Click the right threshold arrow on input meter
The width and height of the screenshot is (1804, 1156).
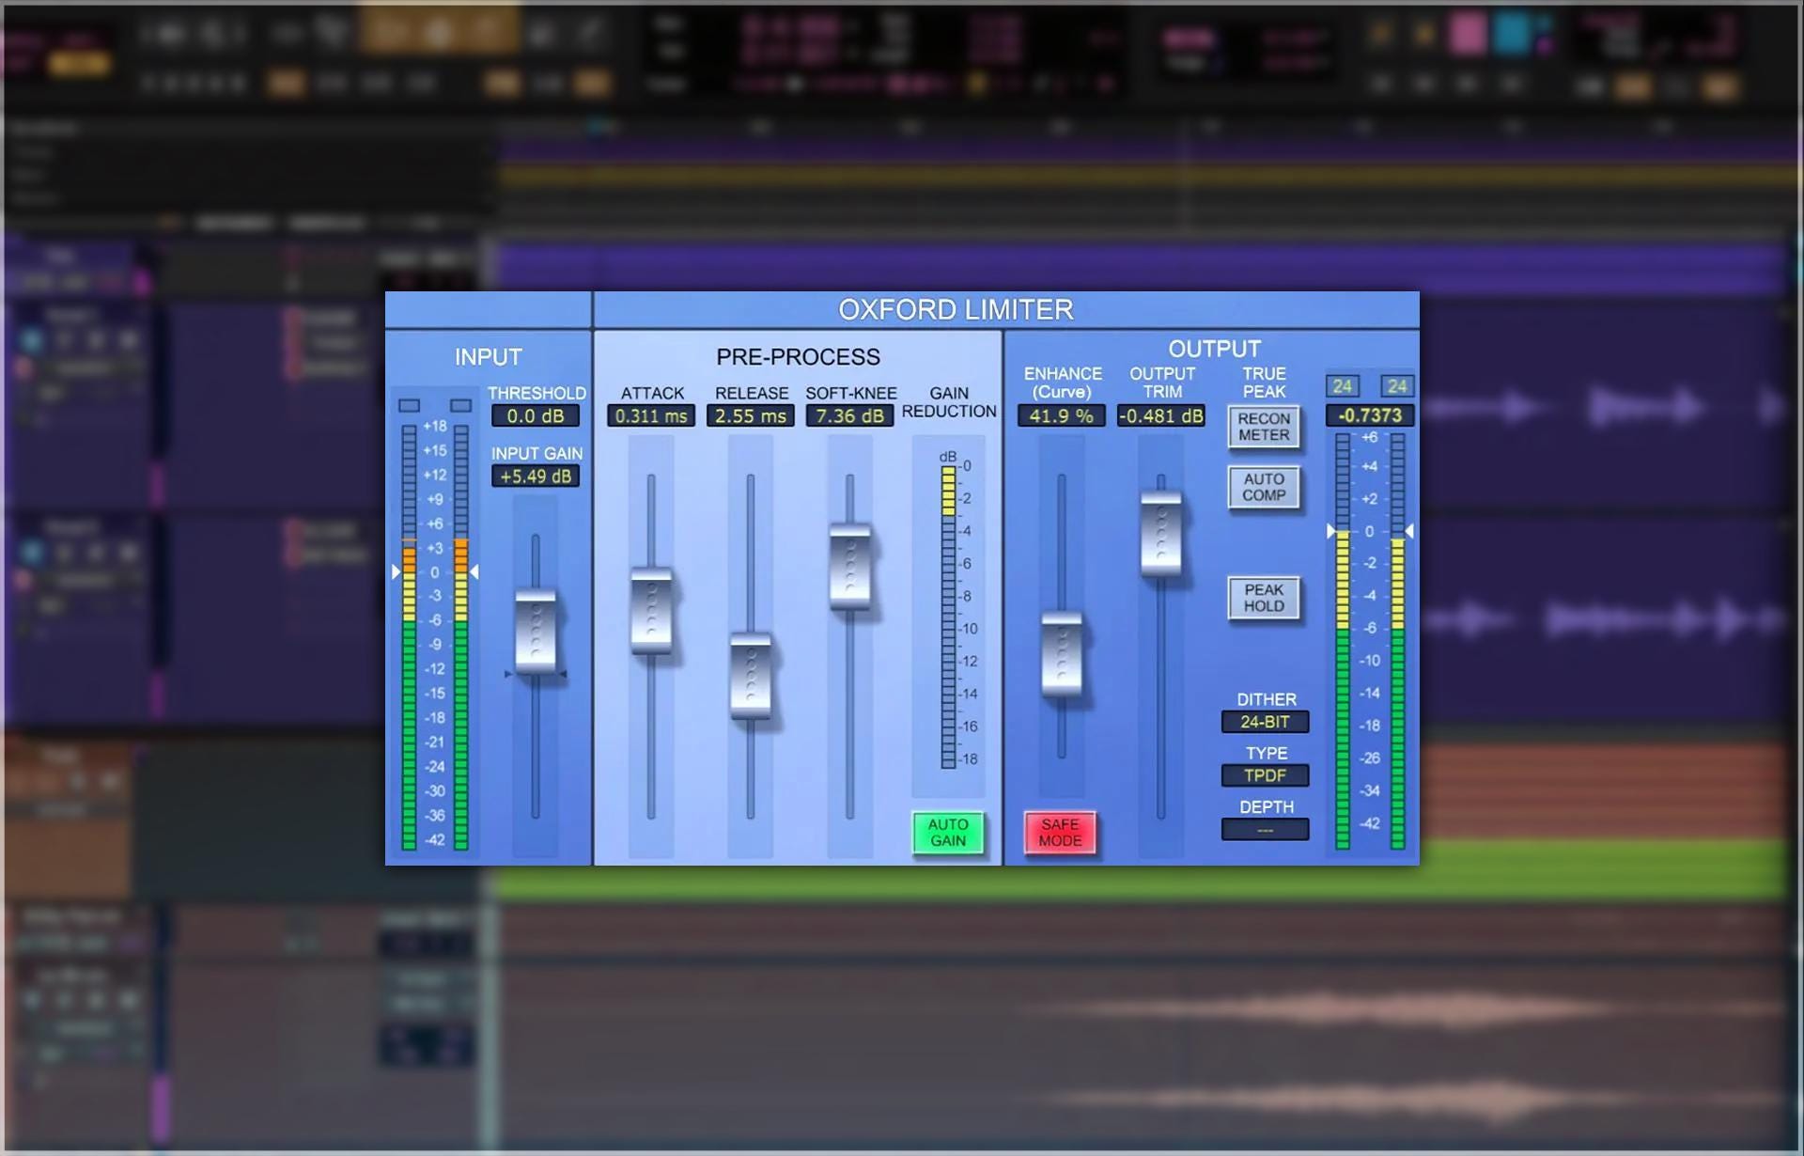click(474, 571)
